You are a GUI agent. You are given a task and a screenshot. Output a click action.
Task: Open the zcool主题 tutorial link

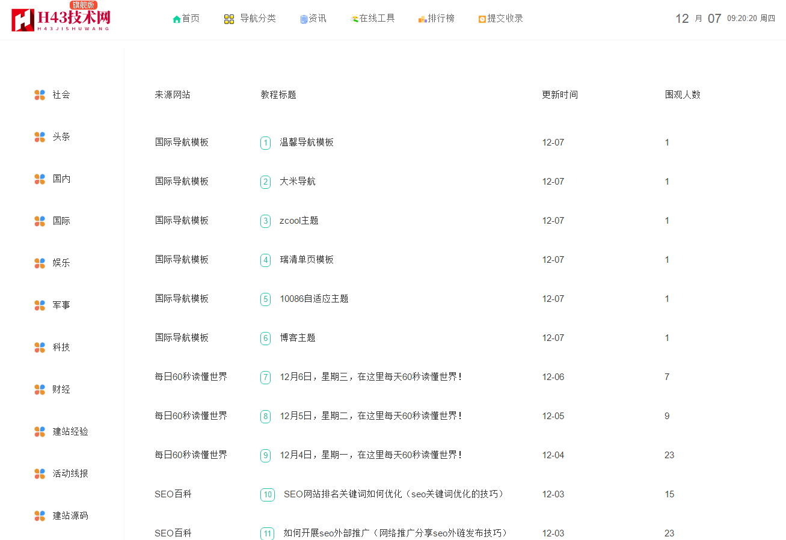point(299,221)
